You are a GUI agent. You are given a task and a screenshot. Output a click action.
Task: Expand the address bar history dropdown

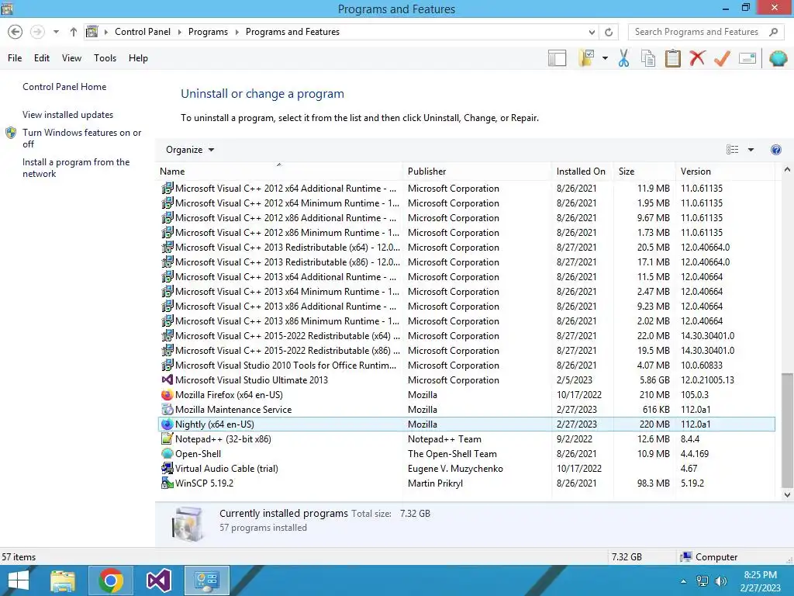coord(592,32)
